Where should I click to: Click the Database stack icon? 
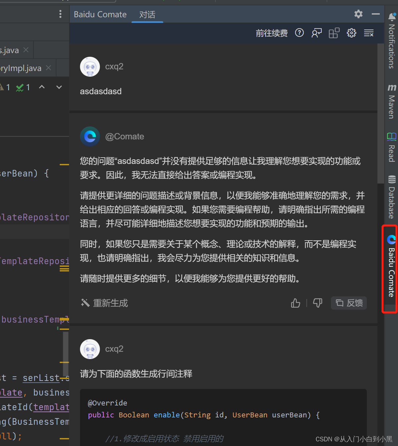[x=392, y=180]
